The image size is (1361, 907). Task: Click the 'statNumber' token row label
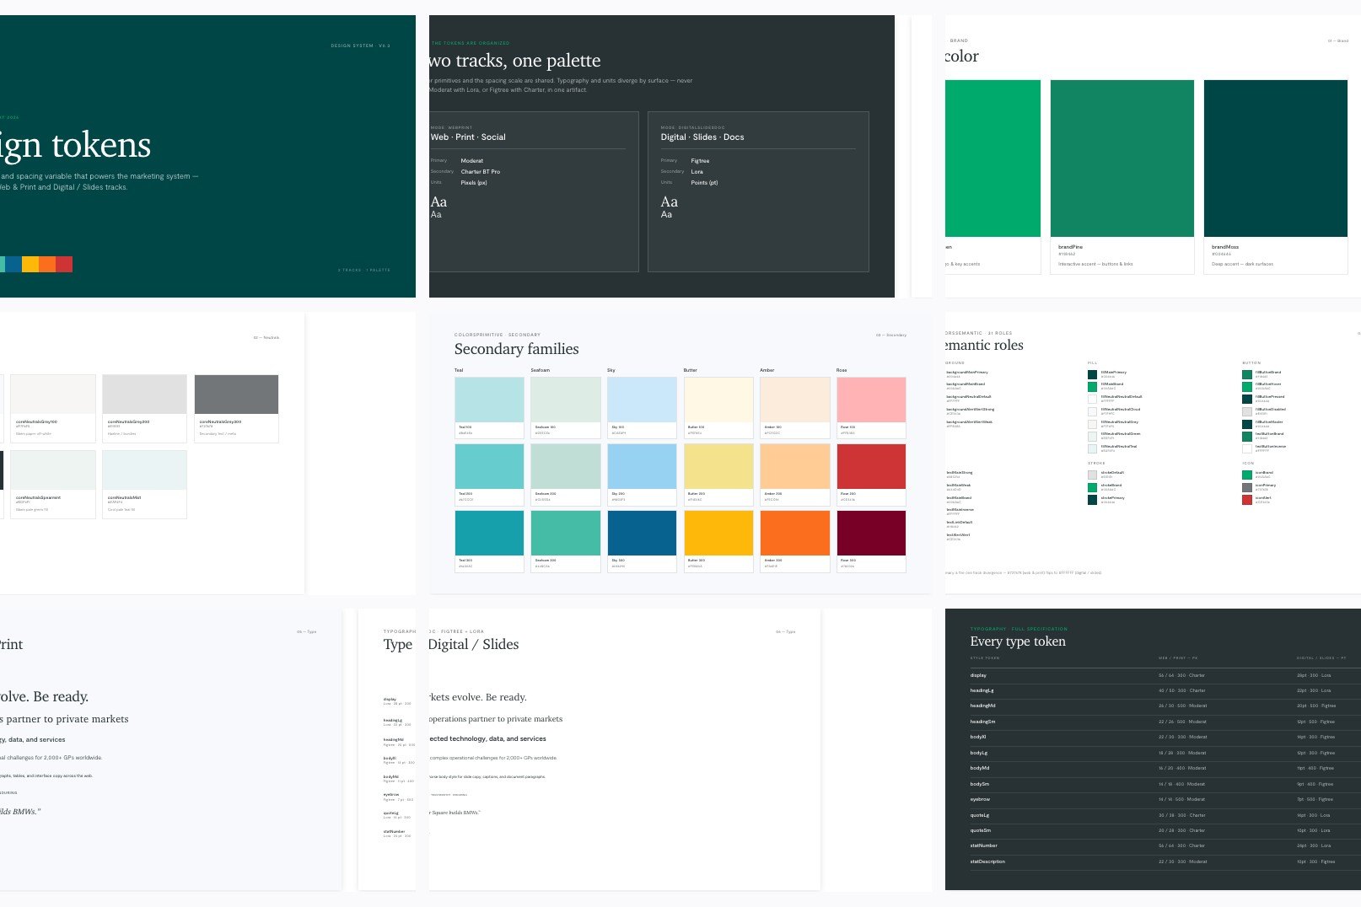click(983, 845)
